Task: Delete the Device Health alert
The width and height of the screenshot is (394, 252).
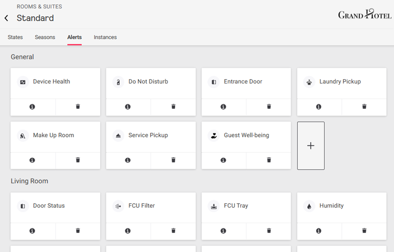Action: pyautogui.click(x=78, y=107)
